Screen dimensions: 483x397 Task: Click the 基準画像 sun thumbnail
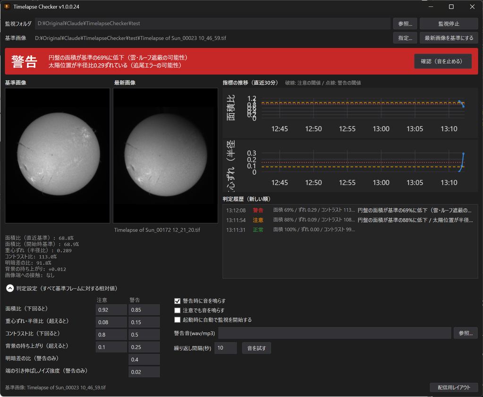point(57,155)
